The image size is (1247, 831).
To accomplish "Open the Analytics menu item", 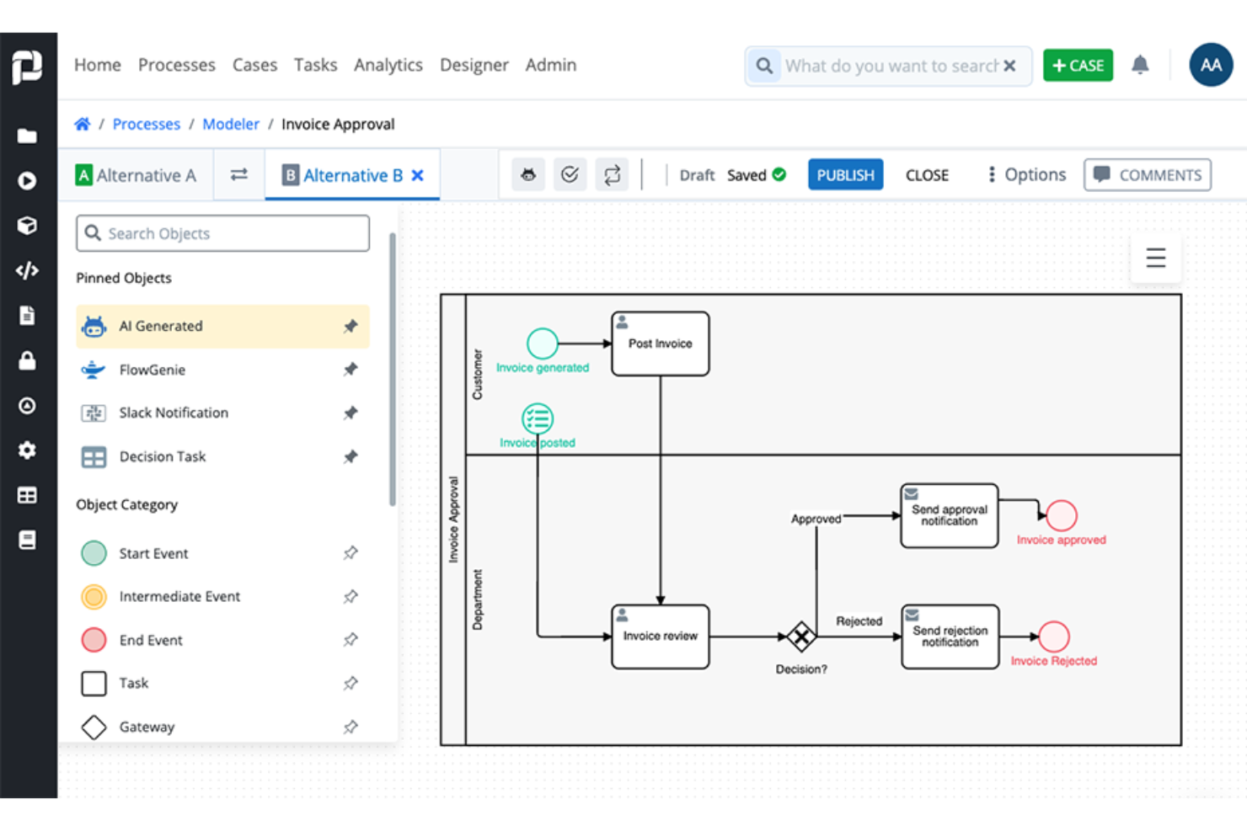I will [x=388, y=65].
